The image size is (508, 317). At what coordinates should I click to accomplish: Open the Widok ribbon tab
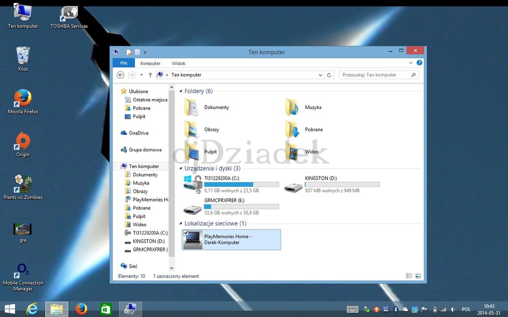coord(179,63)
